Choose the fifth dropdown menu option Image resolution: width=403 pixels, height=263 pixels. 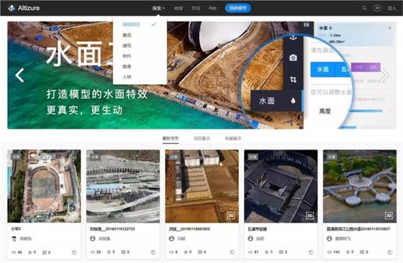click(127, 66)
